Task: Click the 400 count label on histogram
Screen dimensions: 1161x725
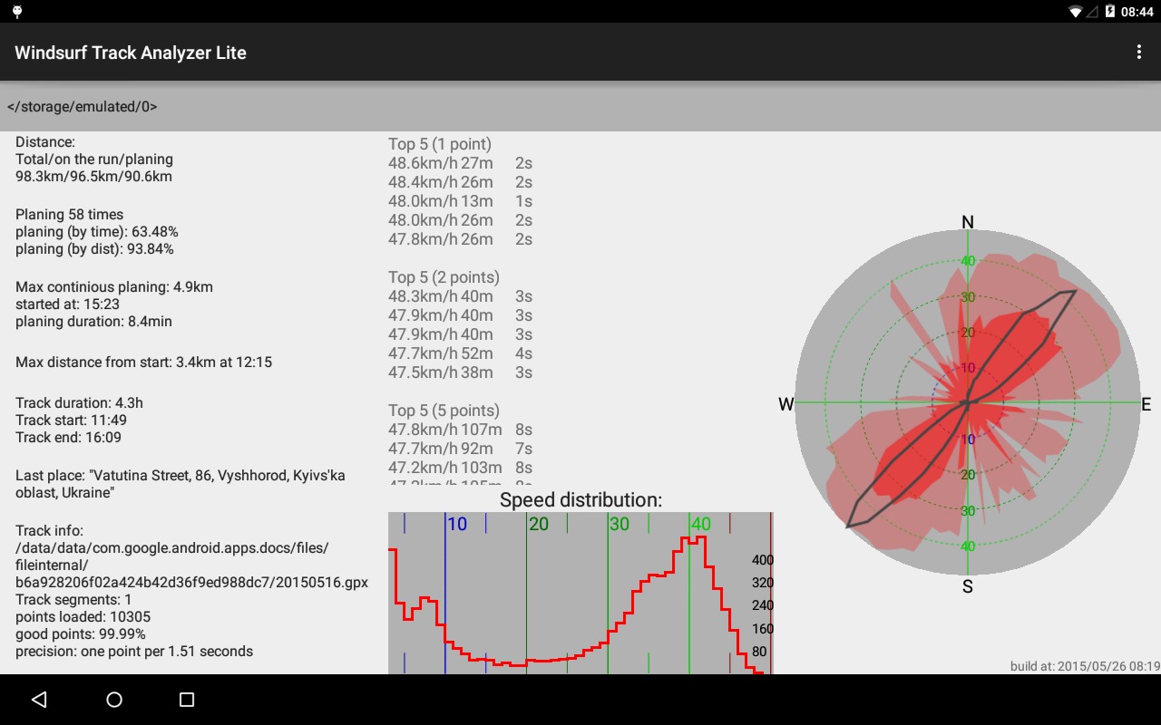Action: tap(763, 560)
